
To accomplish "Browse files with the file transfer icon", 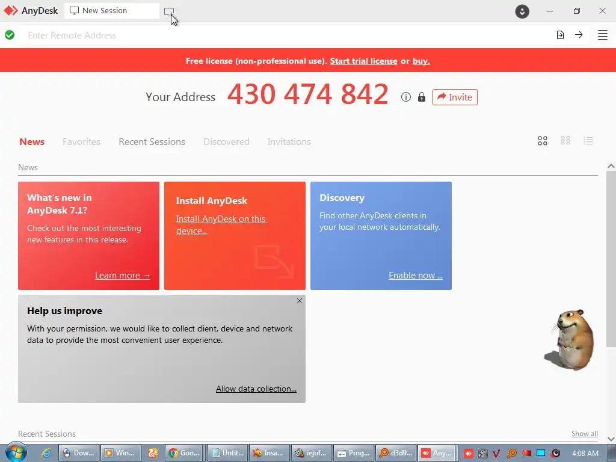I will [x=560, y=35].
